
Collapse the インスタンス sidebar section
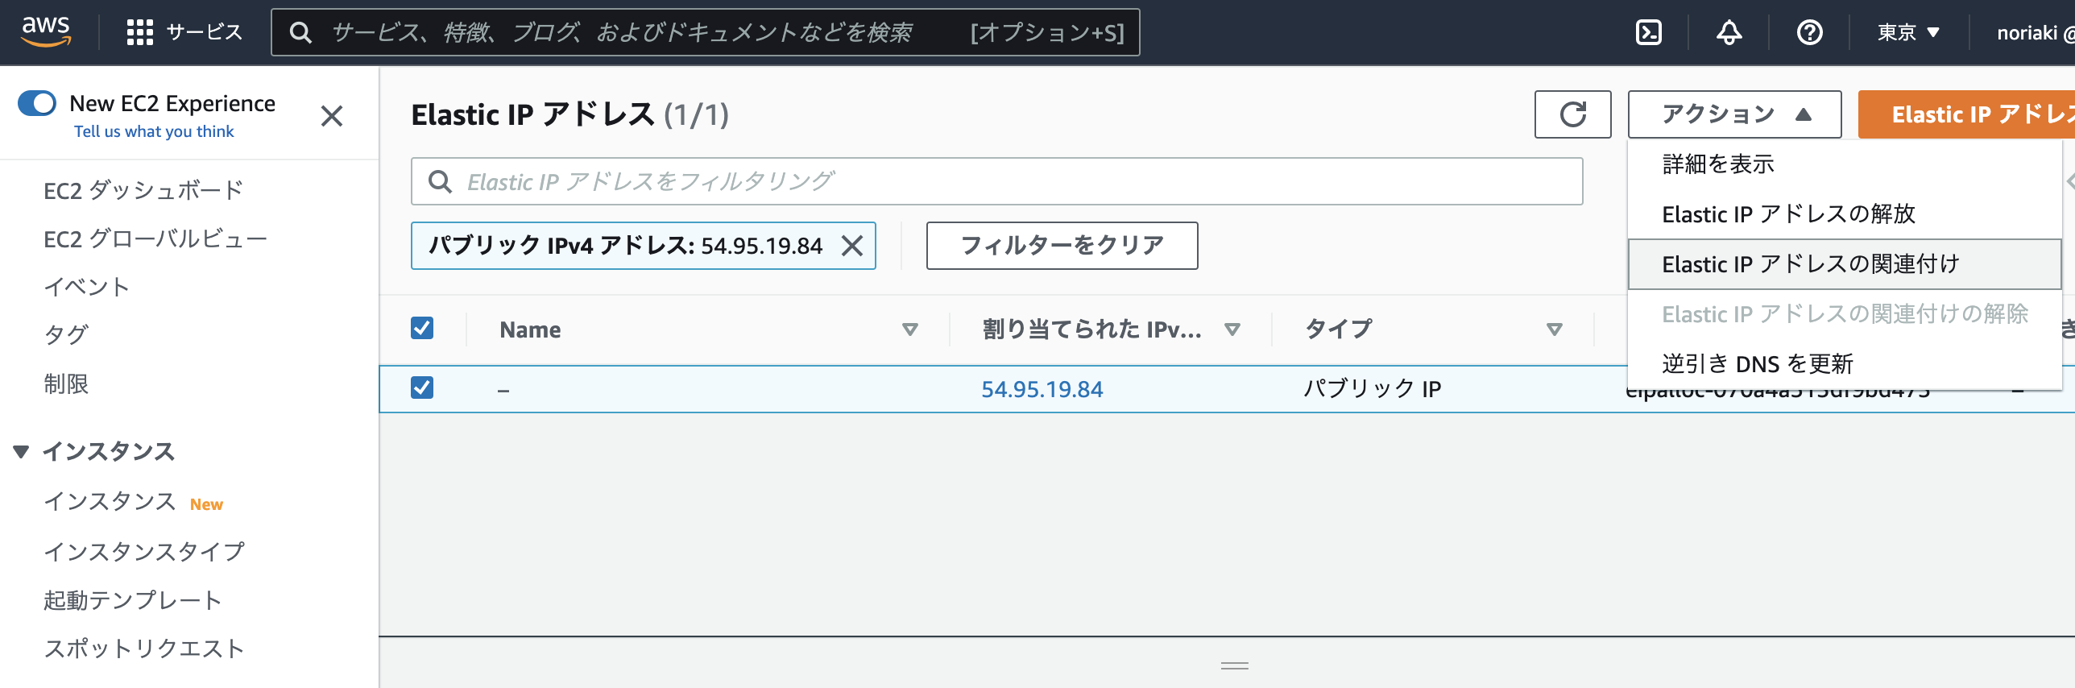tap(22, 452)
